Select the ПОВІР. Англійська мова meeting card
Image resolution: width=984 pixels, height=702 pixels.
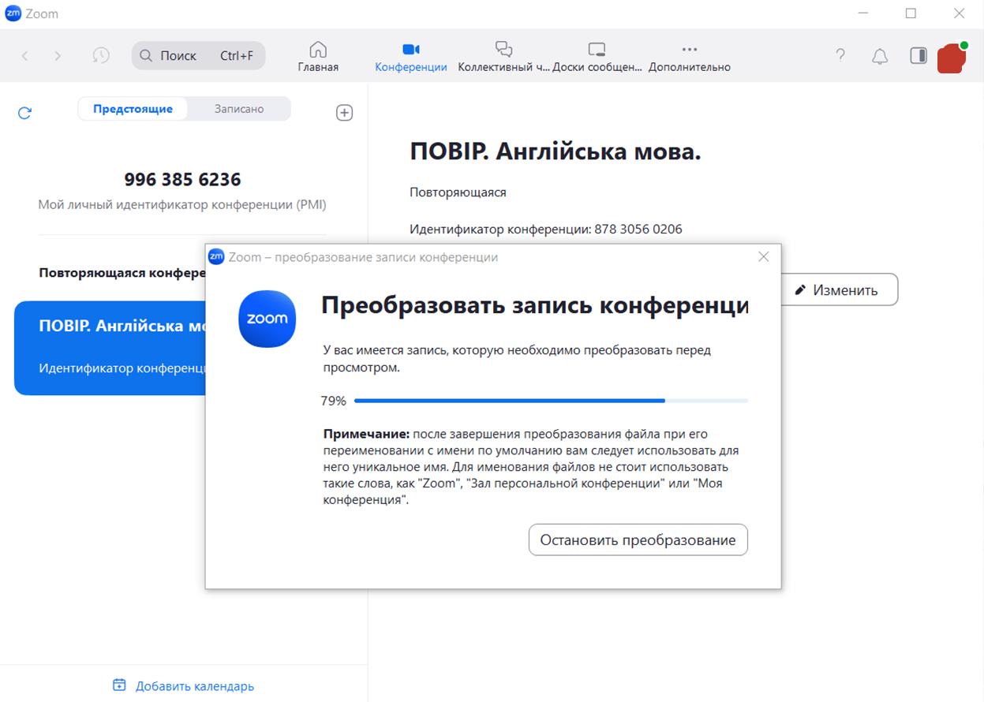point(110,348)
